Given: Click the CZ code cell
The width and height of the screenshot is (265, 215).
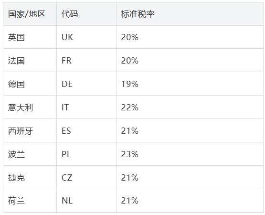Looking at the screenshot, I should [86, 177].
